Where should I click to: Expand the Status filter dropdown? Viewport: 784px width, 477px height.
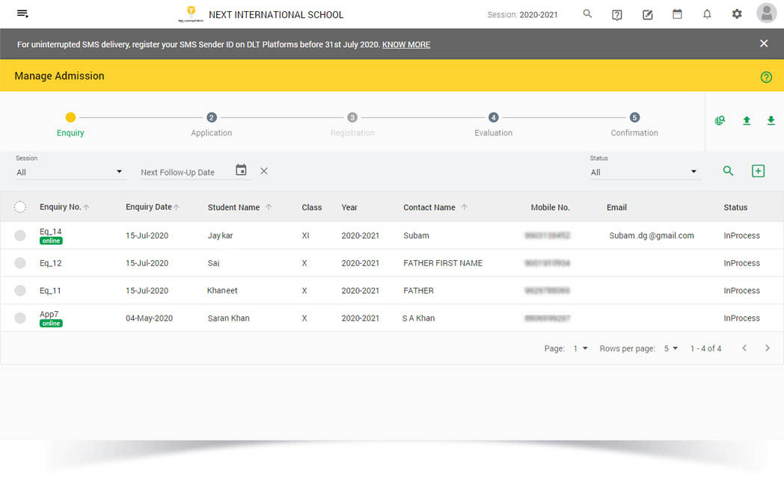coord(644,172)
